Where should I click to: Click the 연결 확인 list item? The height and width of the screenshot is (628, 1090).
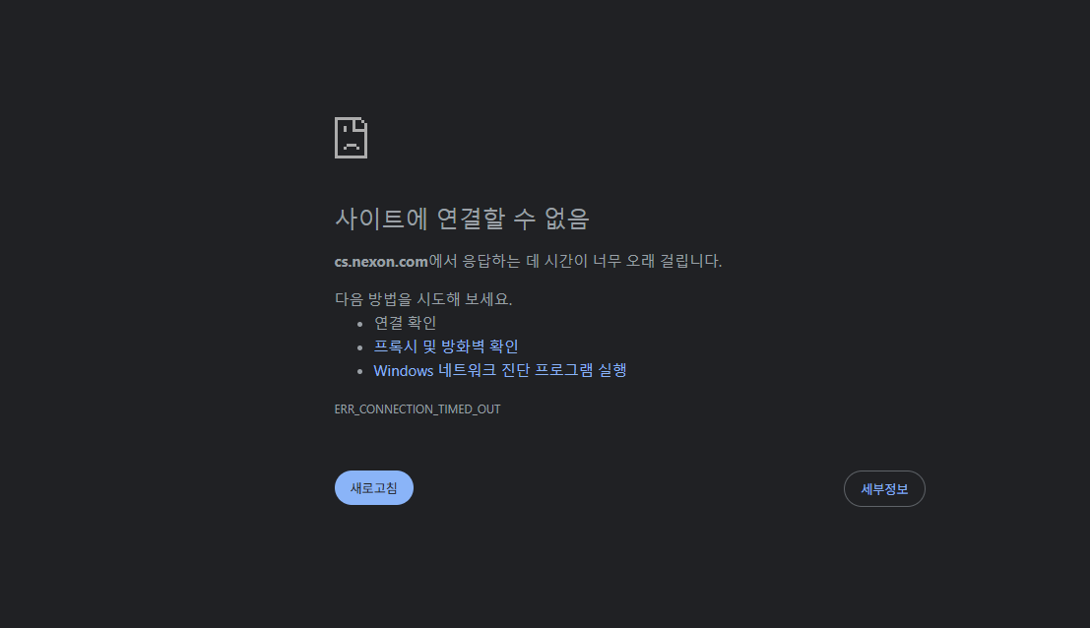tap(406, 323)
